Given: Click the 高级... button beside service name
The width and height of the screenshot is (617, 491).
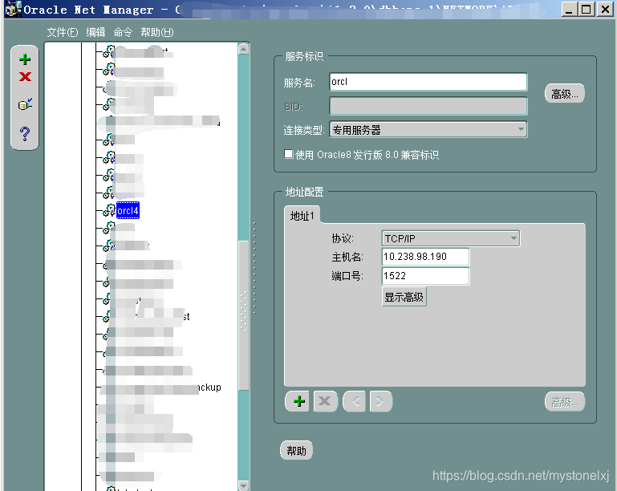Looking at the screenshot, I should (564, 94).
